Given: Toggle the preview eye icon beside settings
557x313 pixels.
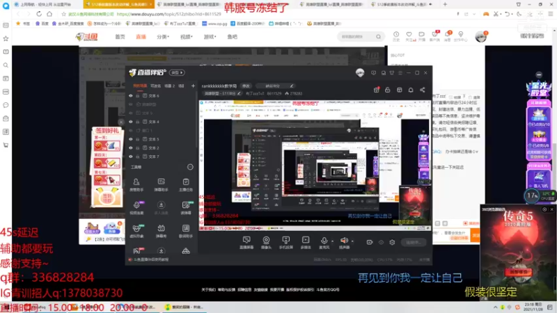Looking at the screenshot, I should point(381,242).
